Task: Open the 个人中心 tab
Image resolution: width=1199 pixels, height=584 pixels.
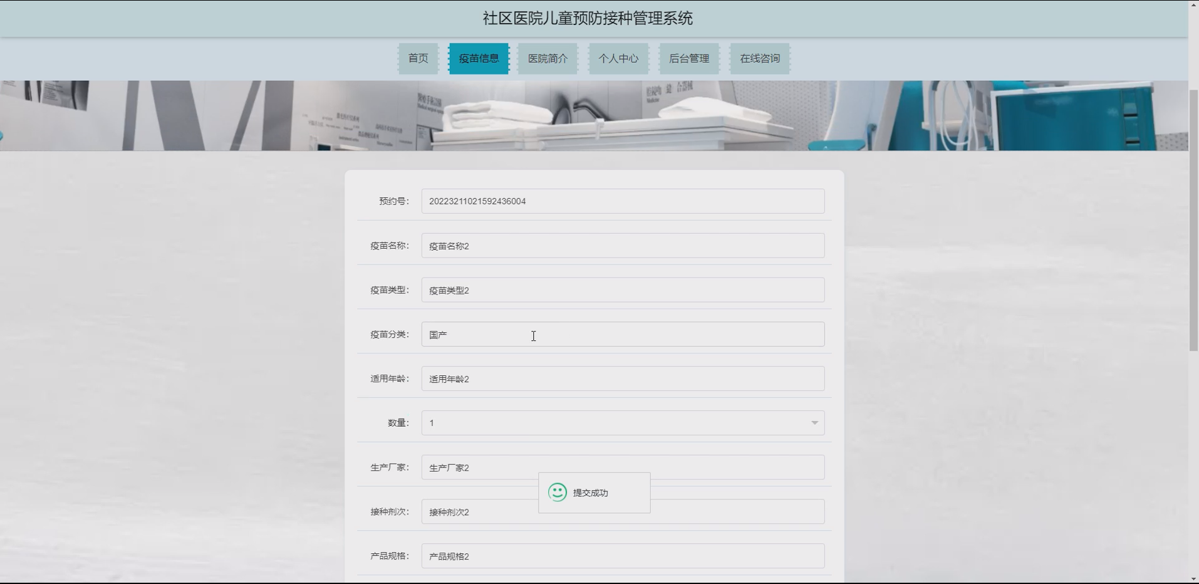Action: tap(618, 58)
